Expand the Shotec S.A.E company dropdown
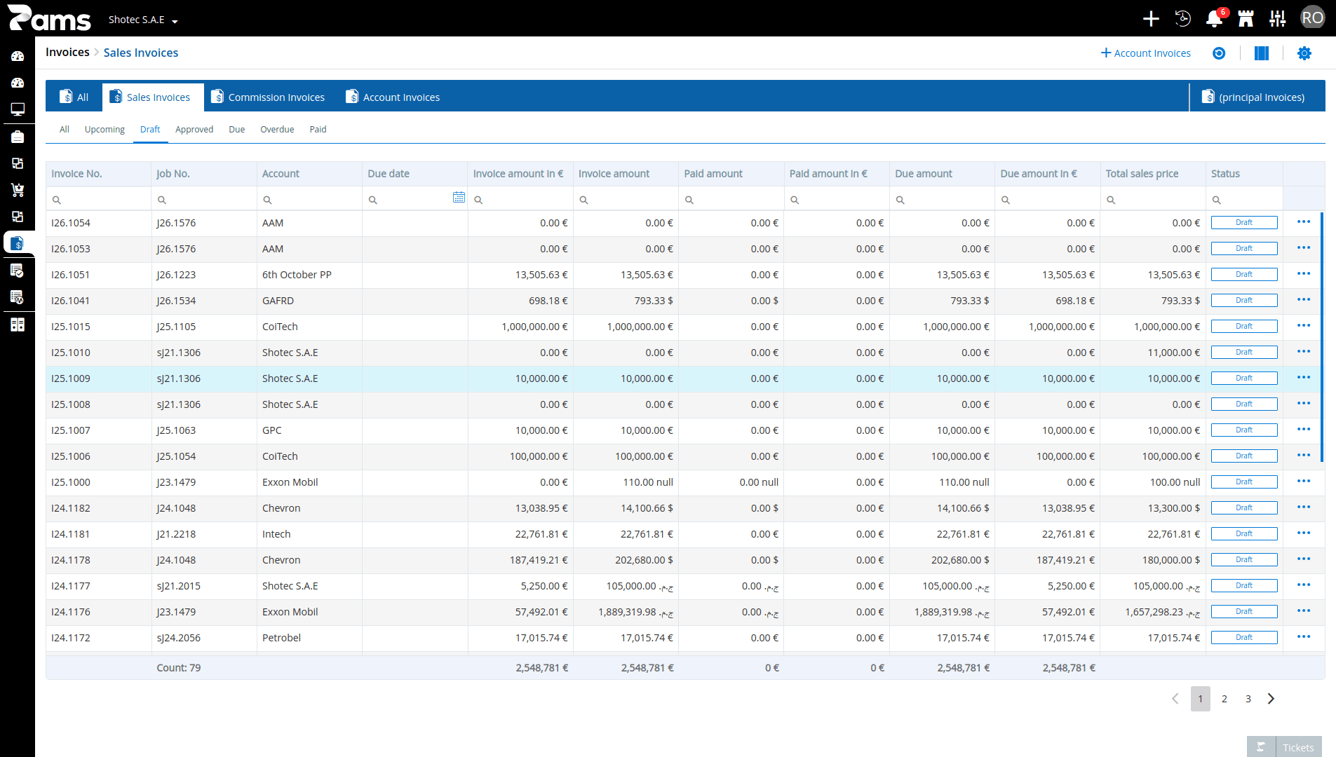The image size is (1336, 757). [143, 20]
